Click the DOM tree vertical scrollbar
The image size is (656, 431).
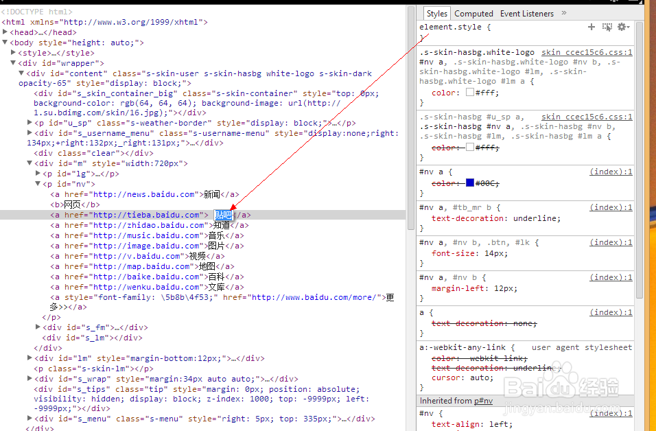tap(410, 117)
